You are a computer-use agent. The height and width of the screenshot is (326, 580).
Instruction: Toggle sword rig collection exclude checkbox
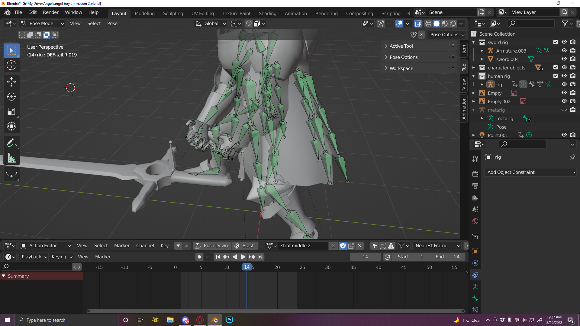pyautogui.click(x=556, y=42)
